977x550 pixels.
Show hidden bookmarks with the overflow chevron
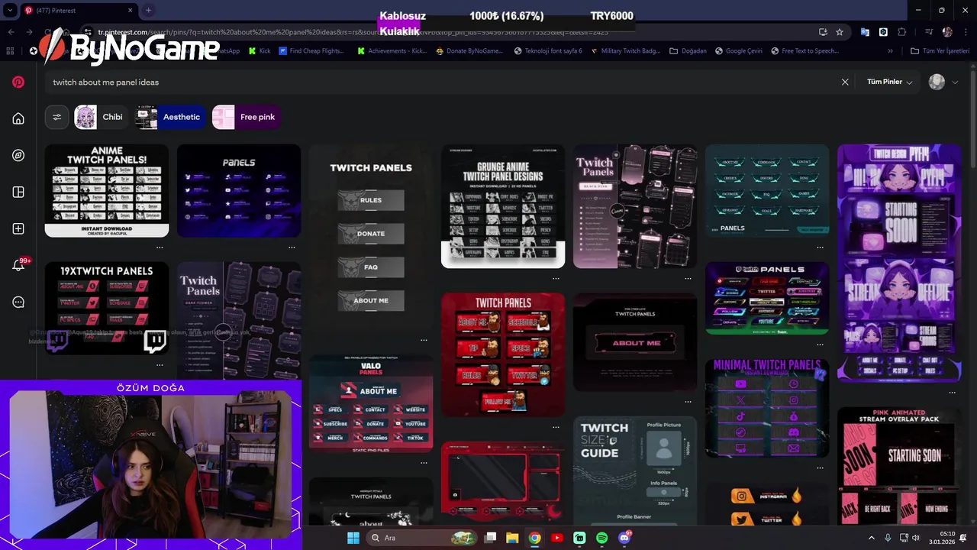(x=890, y=51)
